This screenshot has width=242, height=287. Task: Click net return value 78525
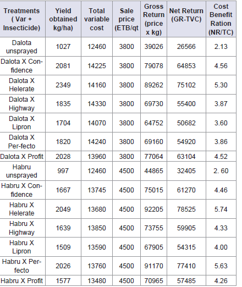[186, 209]
